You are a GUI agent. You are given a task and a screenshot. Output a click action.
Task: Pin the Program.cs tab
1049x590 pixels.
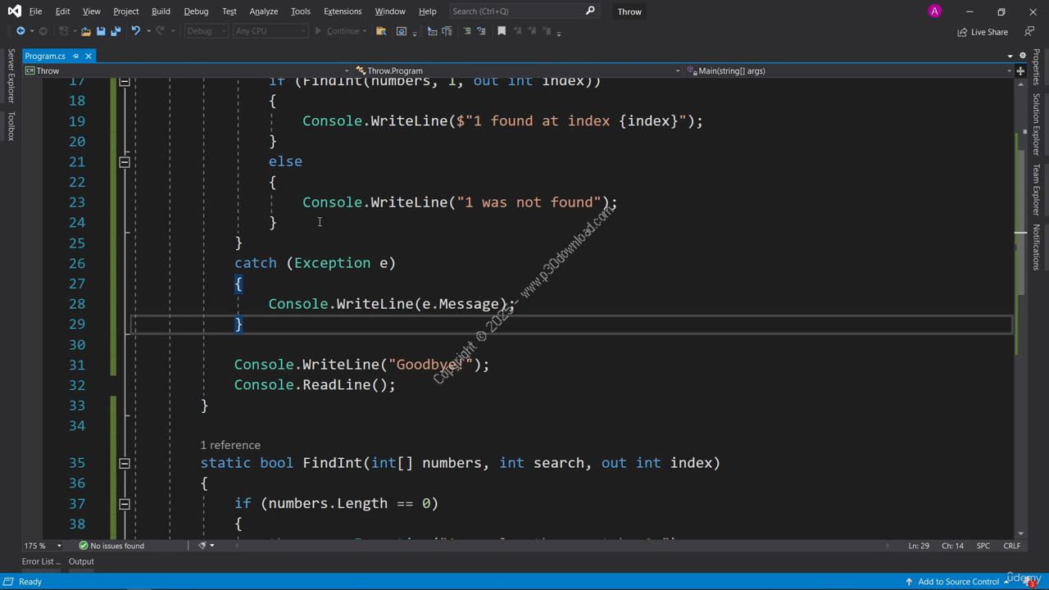(x=75, y=56)
